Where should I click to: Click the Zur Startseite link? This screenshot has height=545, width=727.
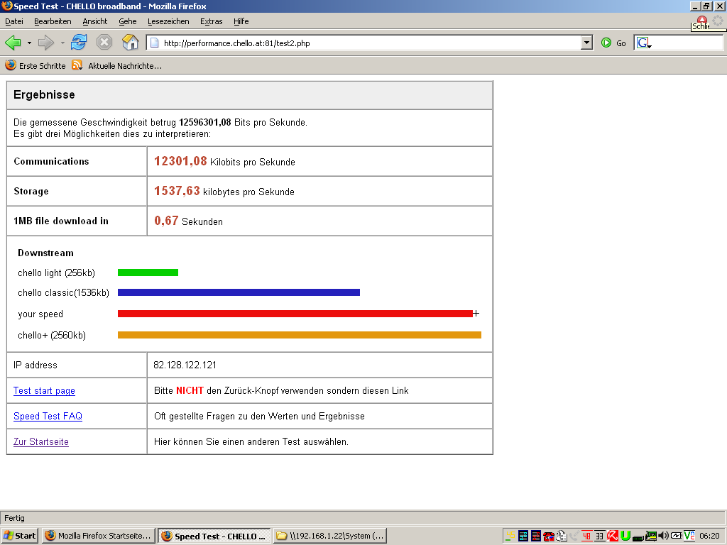pos(41,442)
